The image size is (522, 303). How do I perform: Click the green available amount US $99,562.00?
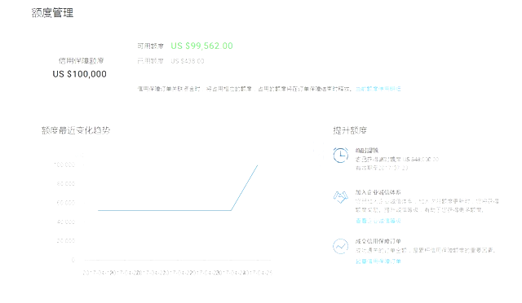201,46
